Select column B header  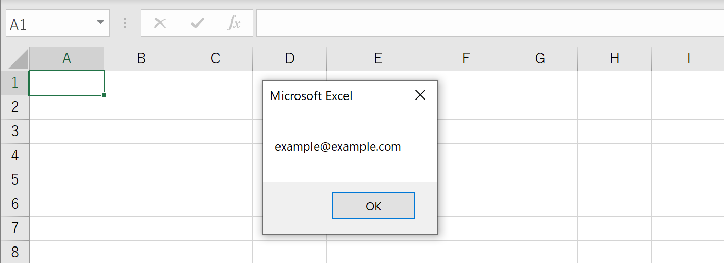coord(141,59)
